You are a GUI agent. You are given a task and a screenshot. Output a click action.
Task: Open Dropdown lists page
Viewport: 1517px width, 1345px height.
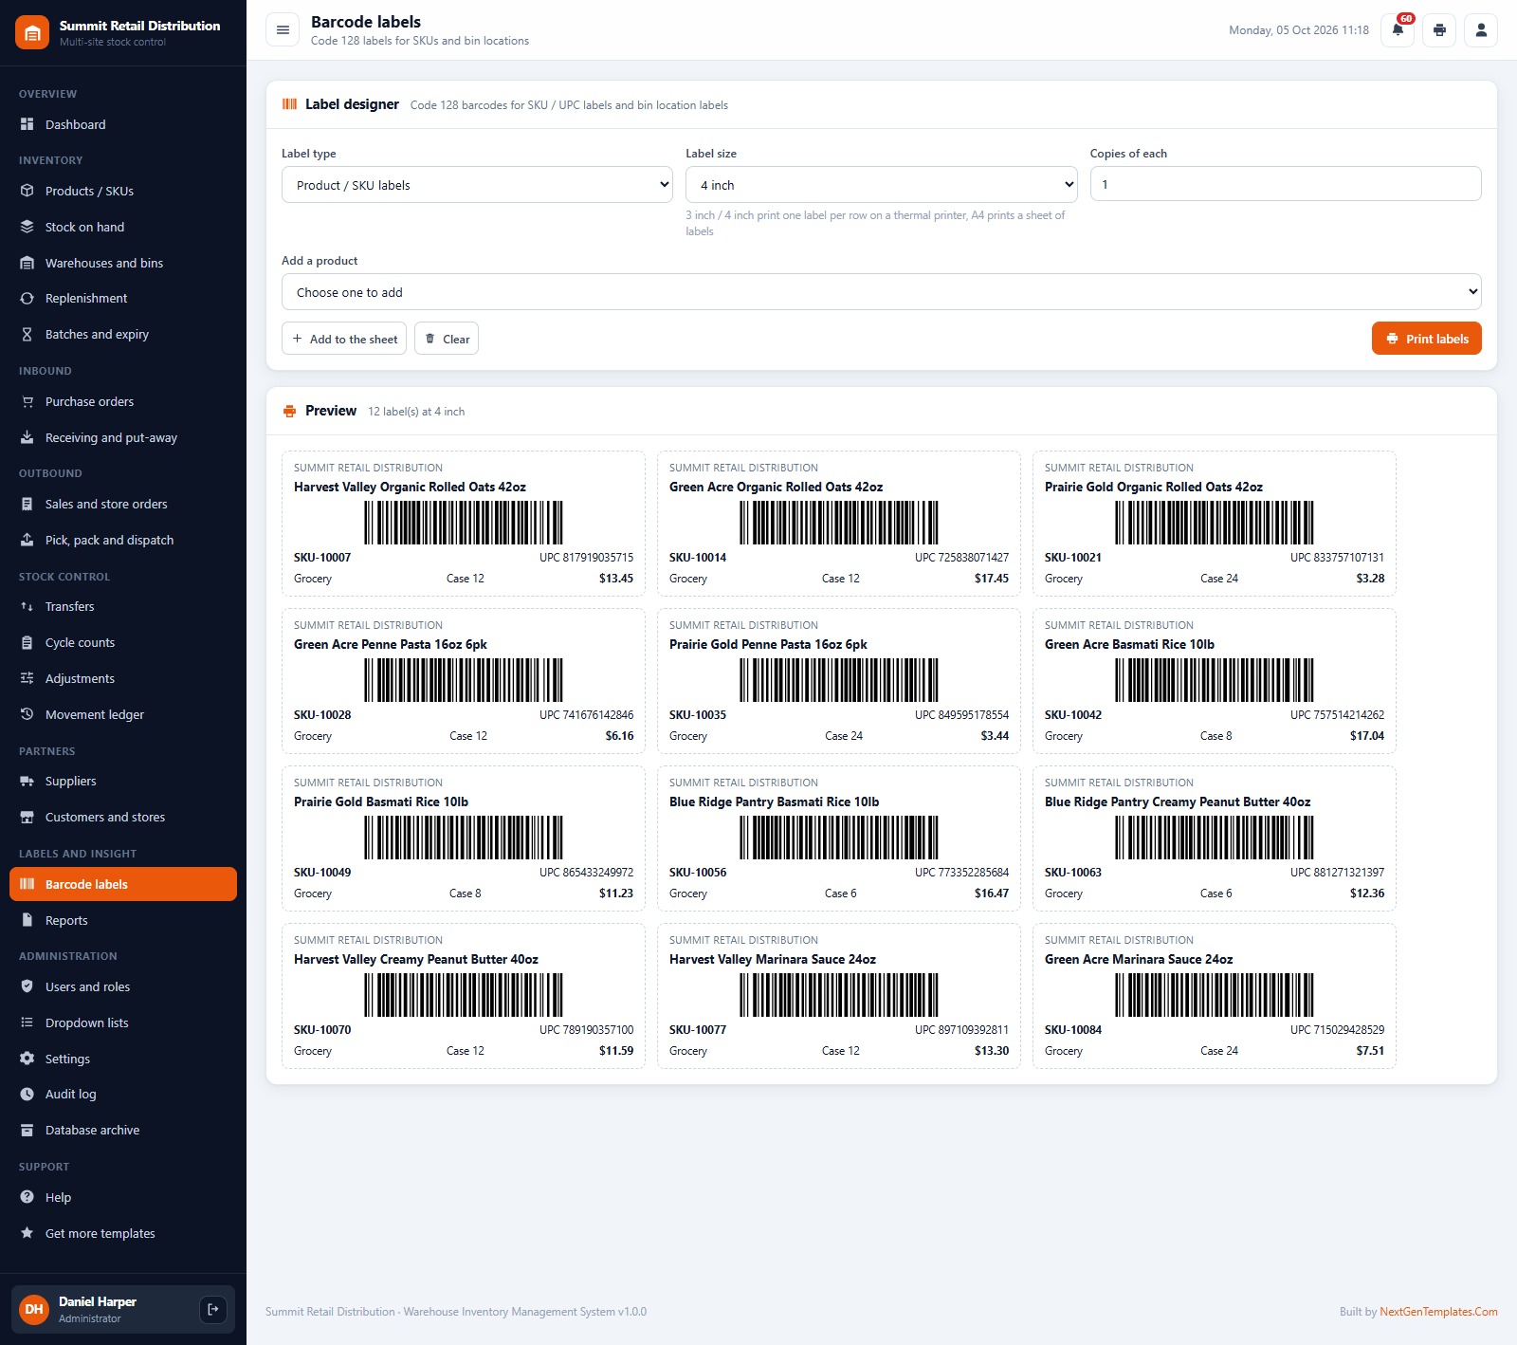123,1023
